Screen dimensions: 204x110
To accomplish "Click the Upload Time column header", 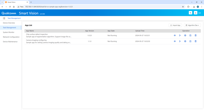I will click(x=140, y=31).
